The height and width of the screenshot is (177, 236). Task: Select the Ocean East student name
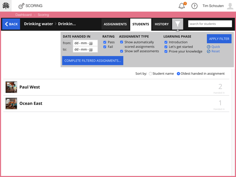point(31,103)
